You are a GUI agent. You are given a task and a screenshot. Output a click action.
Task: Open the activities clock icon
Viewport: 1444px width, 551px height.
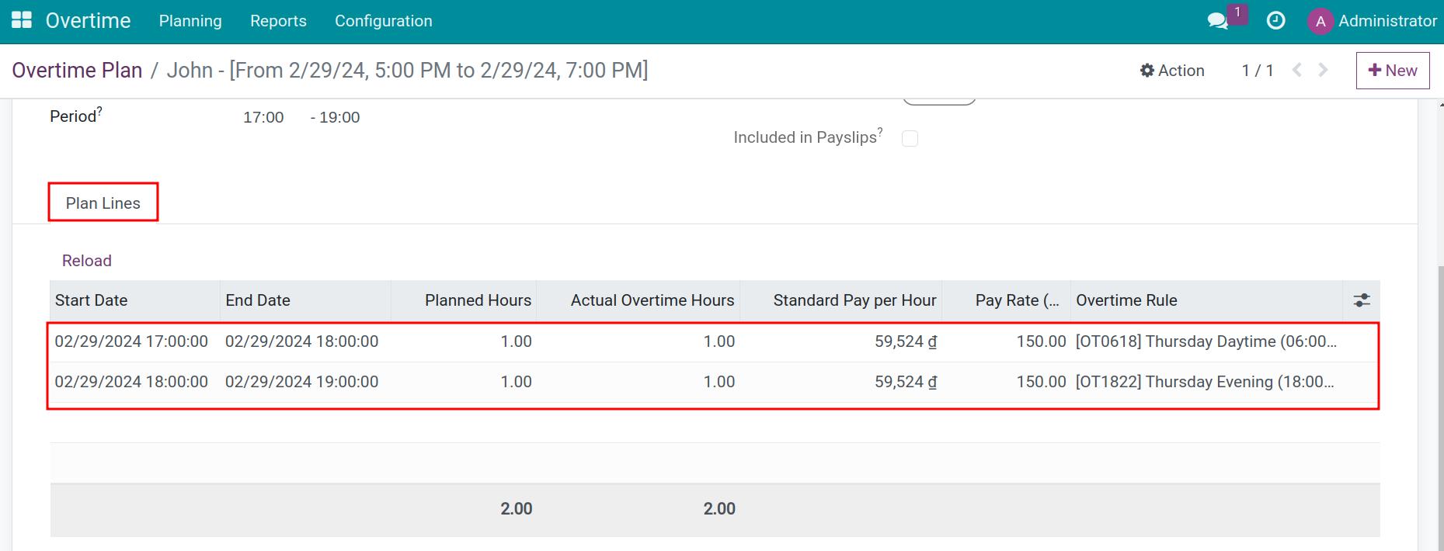point(1275,21)
